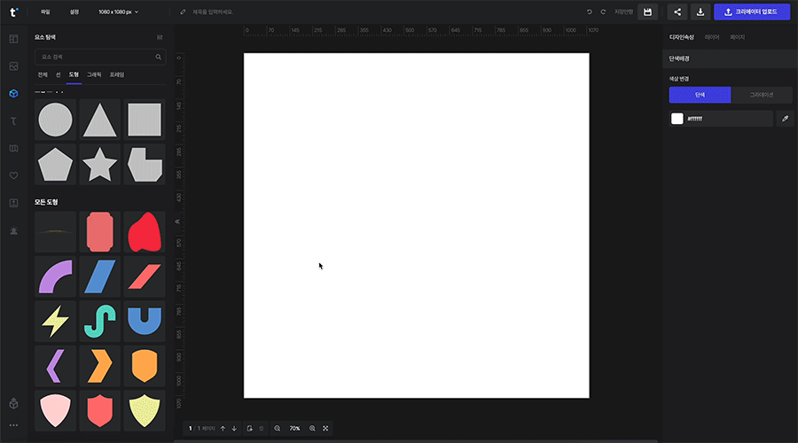This screenshot has height=443, width=798.
Task: Open the 설정 menu
Action: [74, 12]
